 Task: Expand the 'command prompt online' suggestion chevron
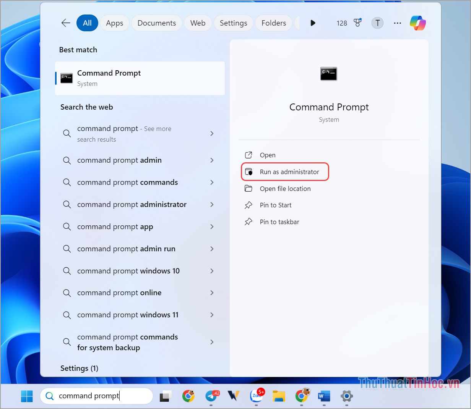click(x=212, y=293)
